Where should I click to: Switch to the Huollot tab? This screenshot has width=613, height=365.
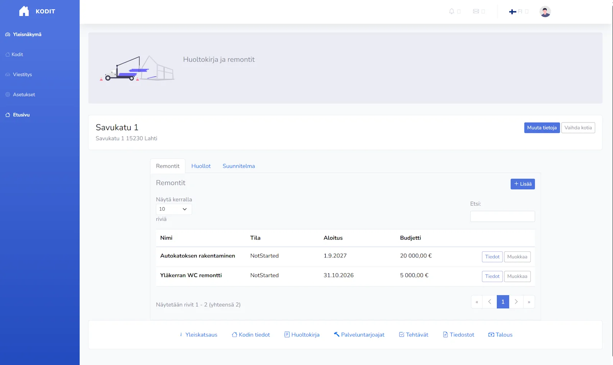click(x=201, y=166)
